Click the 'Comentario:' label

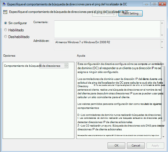point(41,22)
